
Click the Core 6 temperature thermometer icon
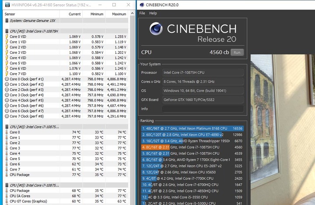7,164
